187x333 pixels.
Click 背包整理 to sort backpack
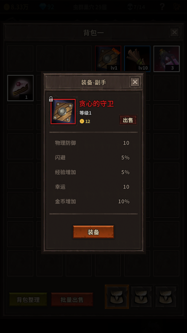coord(28,299)
